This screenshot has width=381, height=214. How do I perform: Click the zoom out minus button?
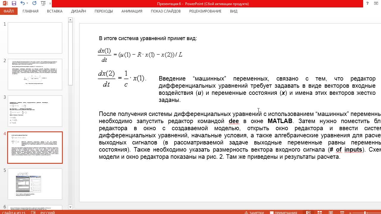350,213
